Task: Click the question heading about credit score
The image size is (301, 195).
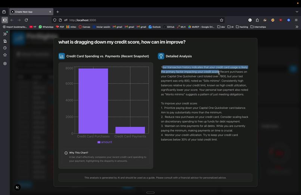Action: (x=122, y=42)
